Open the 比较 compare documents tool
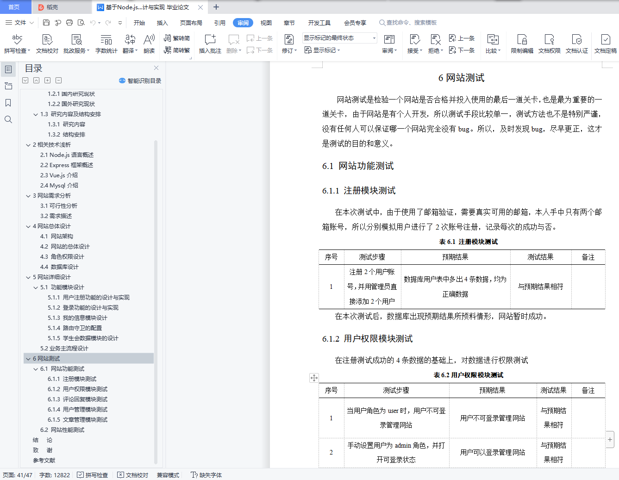 [x=493, y=44]
